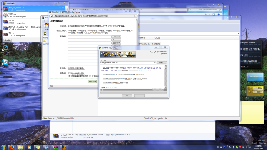This screenshot has height=150, width=267.
Task: Open the File menu in the WinRAR window
Action: click(44, 21)
